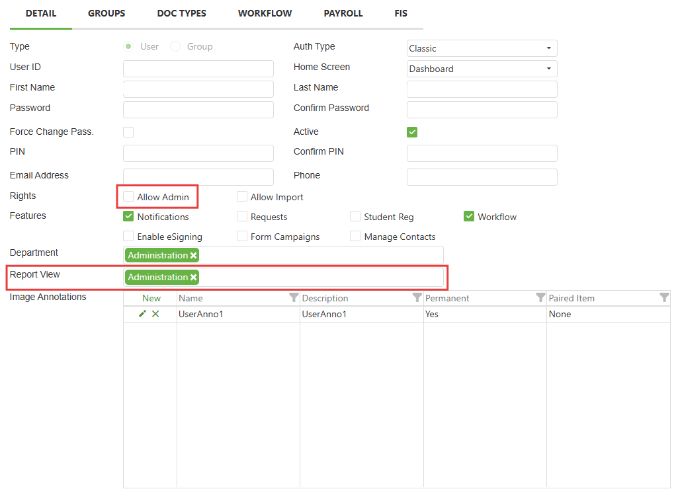
Task: Sort by Permanent column header
Action: coord(447,298)
